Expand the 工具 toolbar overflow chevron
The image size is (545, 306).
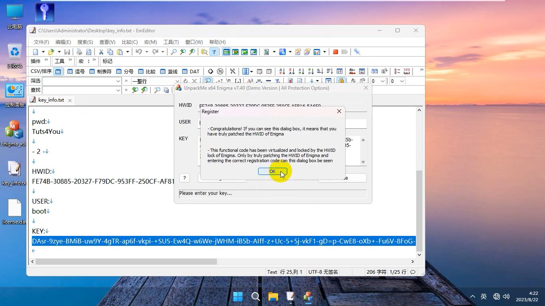[70, 61]
